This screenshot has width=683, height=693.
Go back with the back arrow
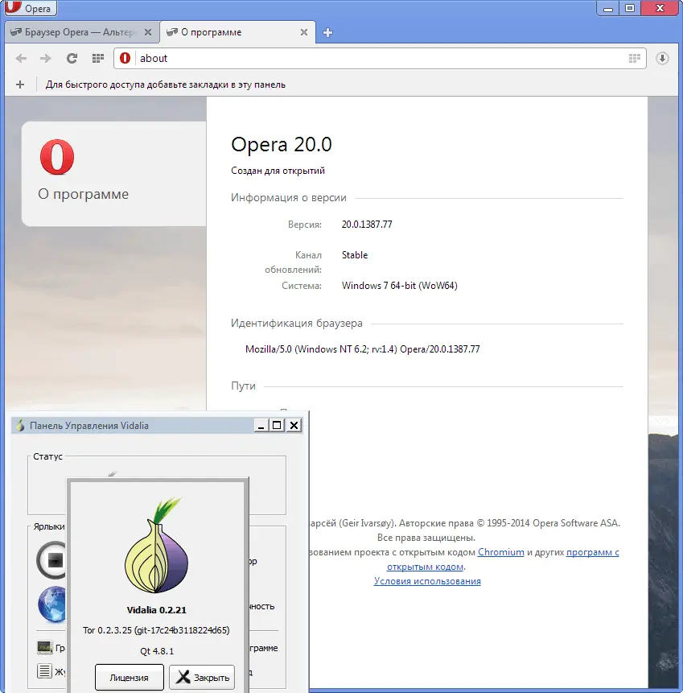[21, 58]
